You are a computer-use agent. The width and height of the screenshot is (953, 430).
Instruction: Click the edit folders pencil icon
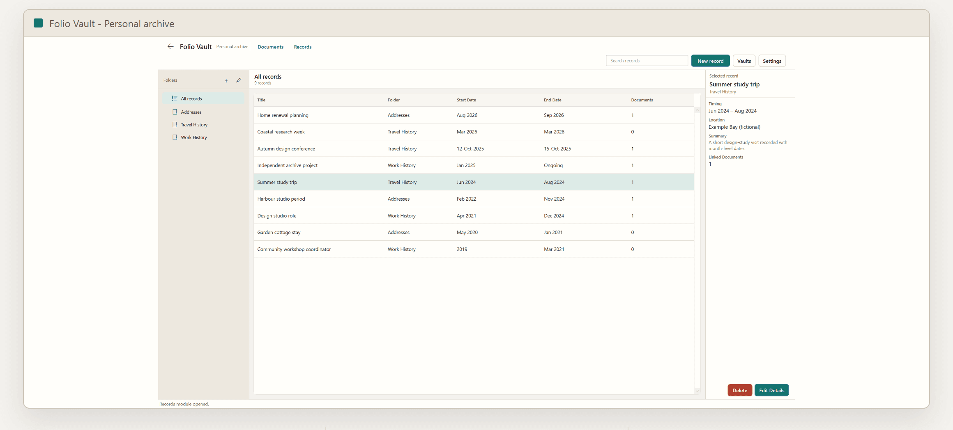(x=239, y=80)
